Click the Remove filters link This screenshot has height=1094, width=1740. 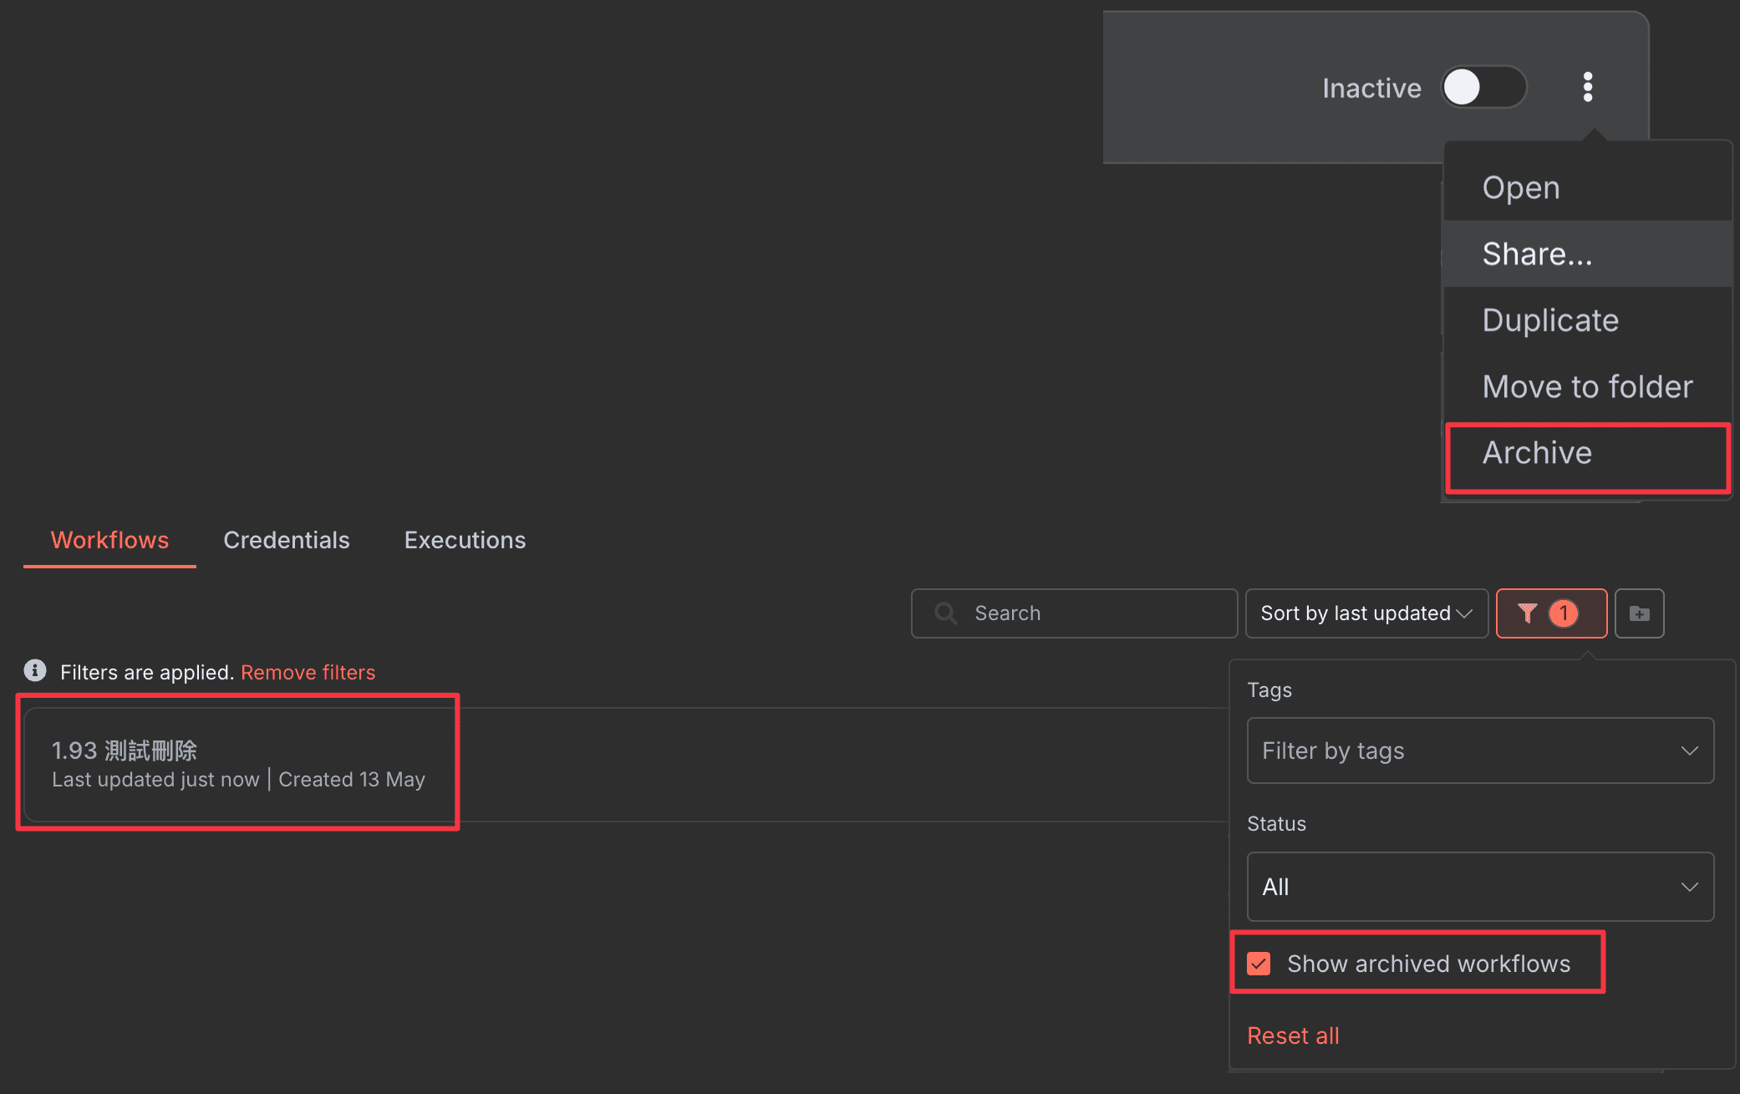(x=308, y=672)
